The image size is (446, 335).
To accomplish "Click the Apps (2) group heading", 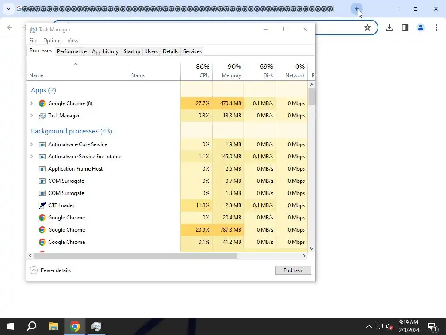I will pyautogui.click(x=44, y=90).
